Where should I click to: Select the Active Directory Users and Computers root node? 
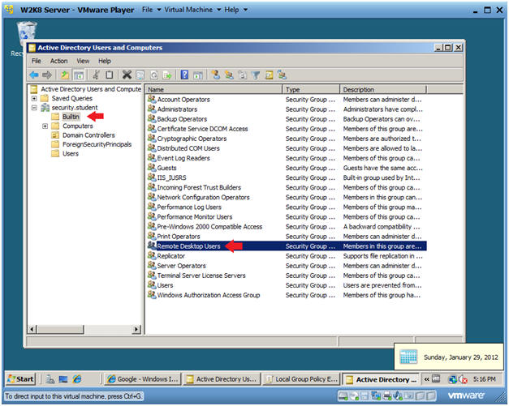tap(91, 89)
